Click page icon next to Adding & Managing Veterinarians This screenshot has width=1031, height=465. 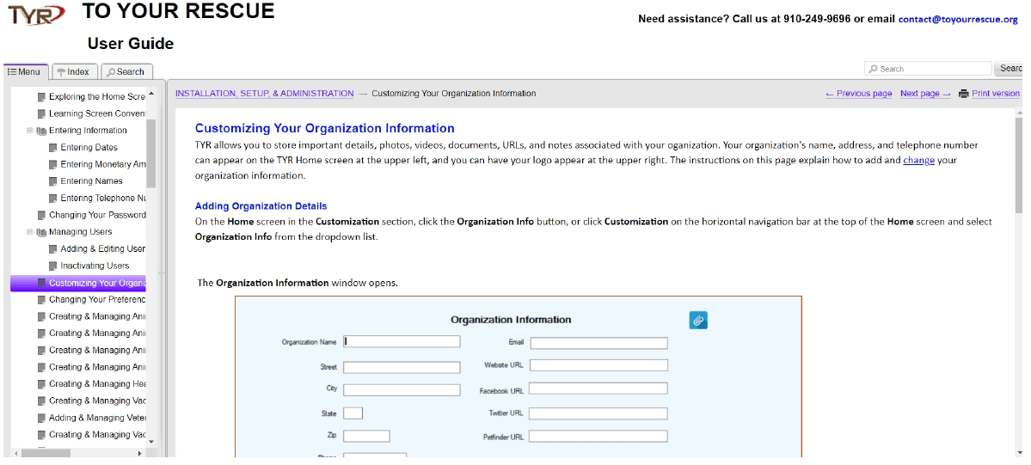tap(41, 418)
